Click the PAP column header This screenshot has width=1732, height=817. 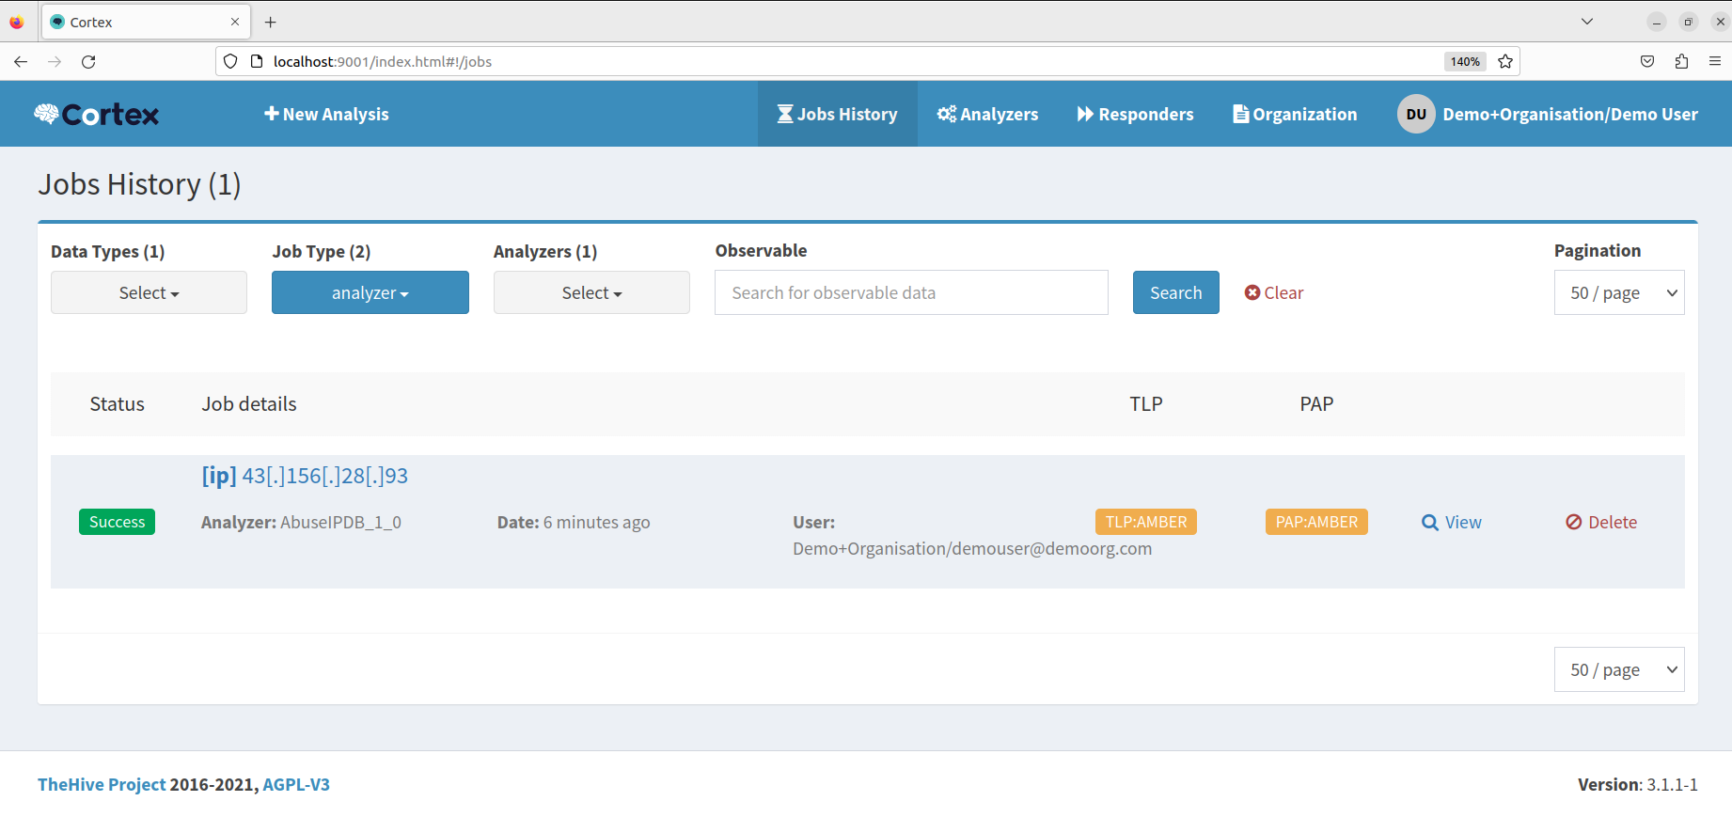[x=1316, y=403]
